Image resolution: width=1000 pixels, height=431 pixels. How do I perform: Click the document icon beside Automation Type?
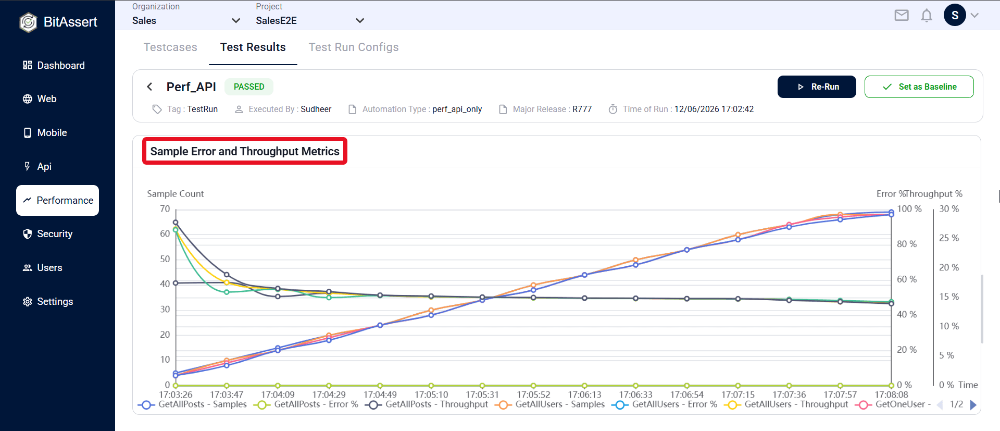click(353, 109)
